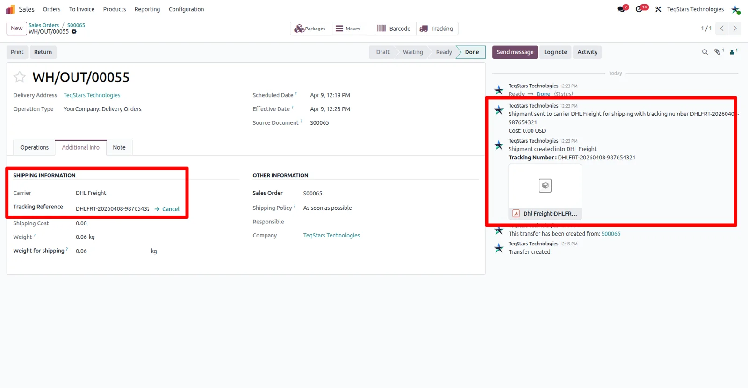Go to previous record arrow
This screenshot has height=388, width=748.
722,29
